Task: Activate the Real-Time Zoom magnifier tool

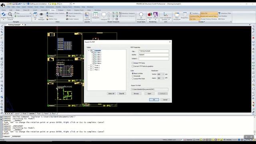Action: (x=10, y=14)
